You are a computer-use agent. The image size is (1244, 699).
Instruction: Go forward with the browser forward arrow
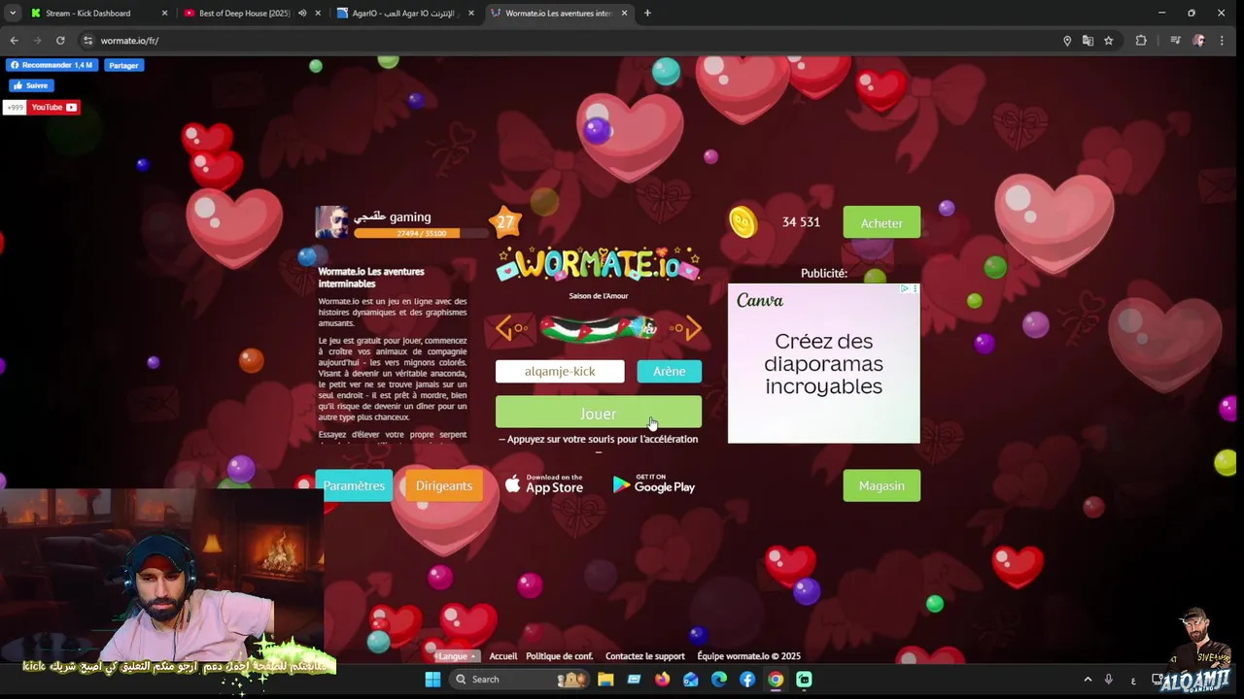coord(37,41)
